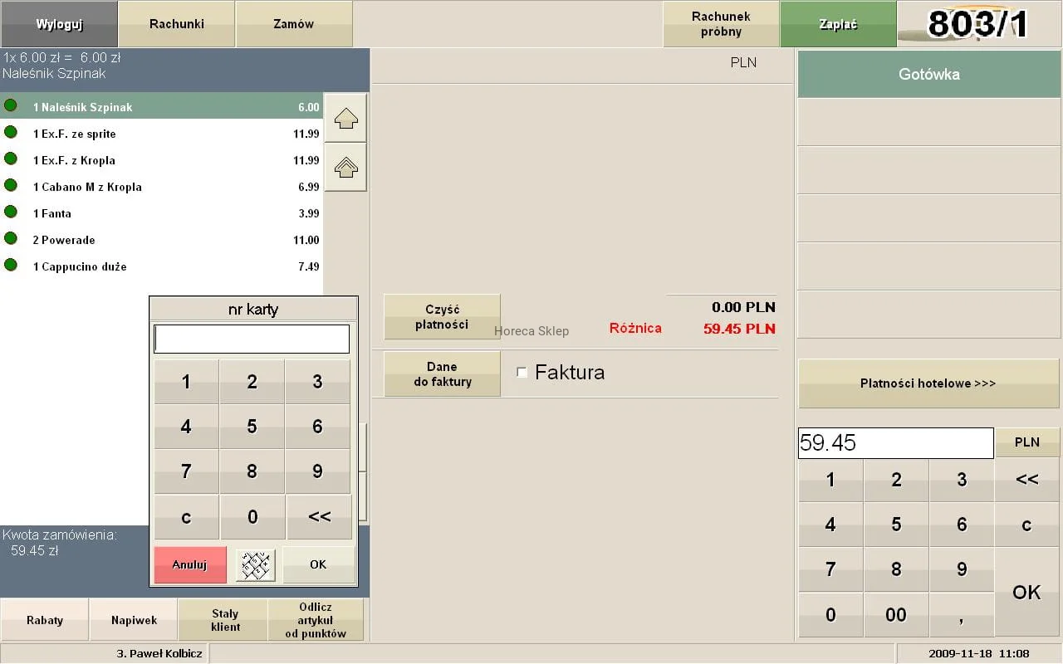
Task: Open the PLN currency selector
Action: pyautogui.click(x=1026, y=442)
